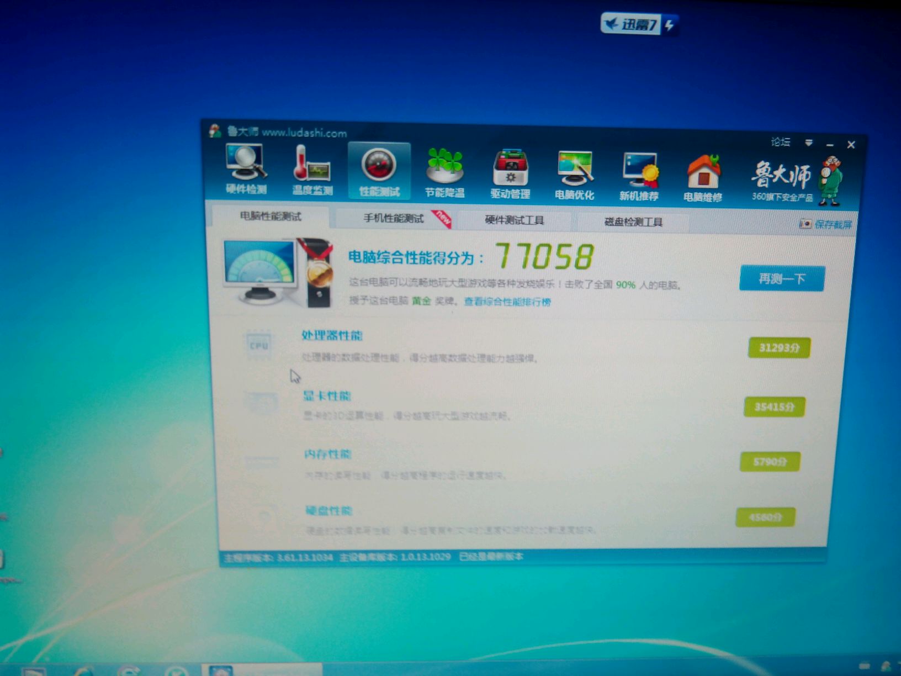Click the 4560分 hard disk score badge
This screenshot has width=901, height=676.
click(x=766, y=517)
